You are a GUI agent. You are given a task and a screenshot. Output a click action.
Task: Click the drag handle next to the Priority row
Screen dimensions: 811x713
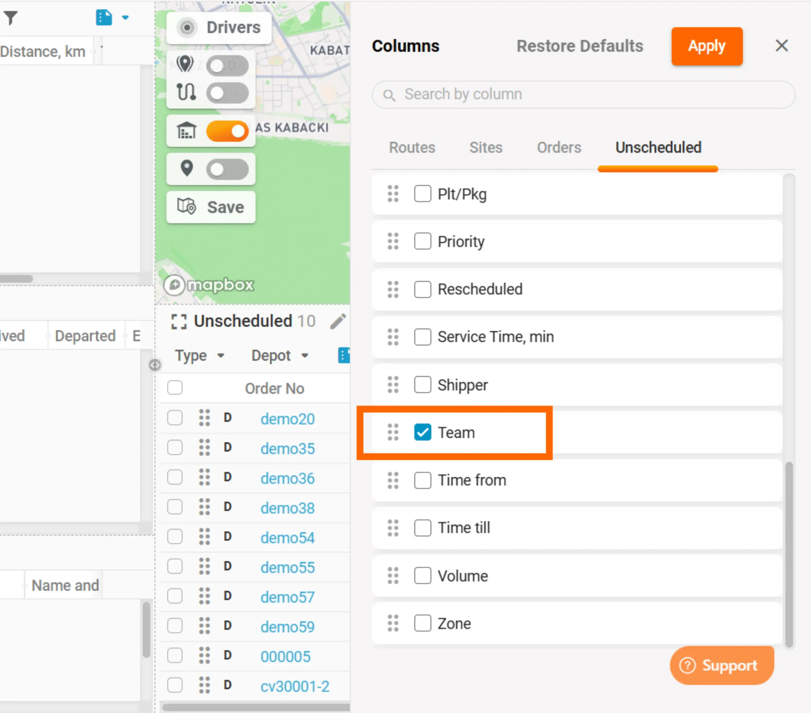click(393, 242)
